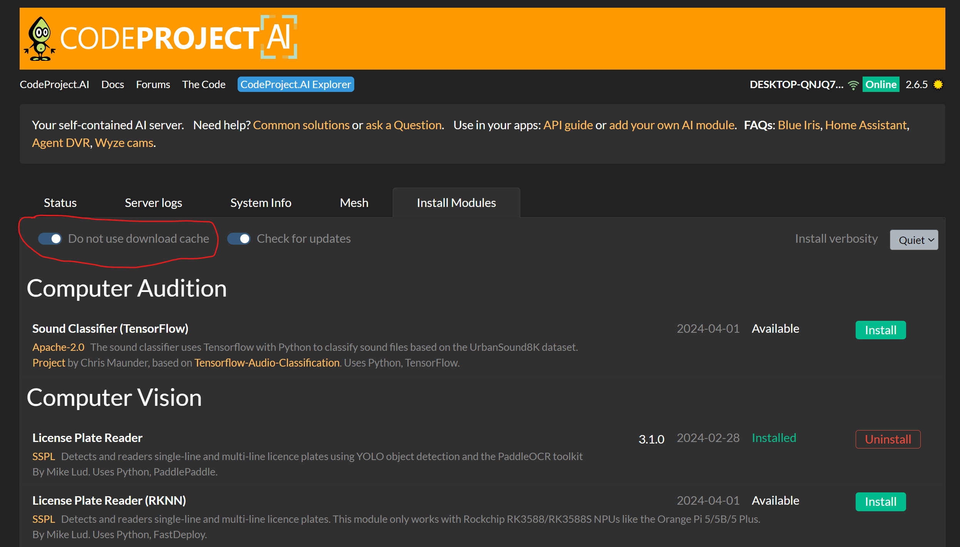
Task: Switch to the Status tab
Action: pyautogui.click(x=60, y=203)
